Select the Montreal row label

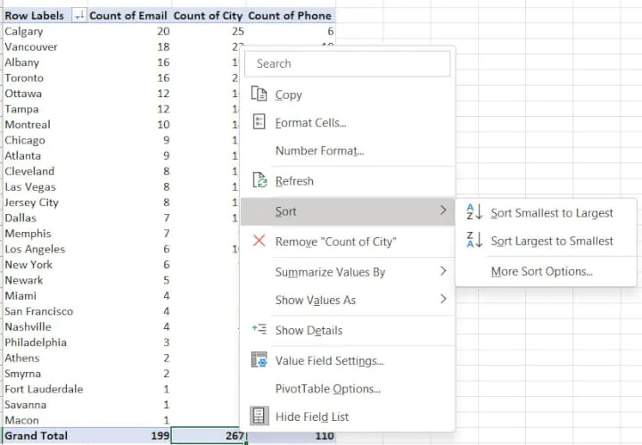[28, 125]
